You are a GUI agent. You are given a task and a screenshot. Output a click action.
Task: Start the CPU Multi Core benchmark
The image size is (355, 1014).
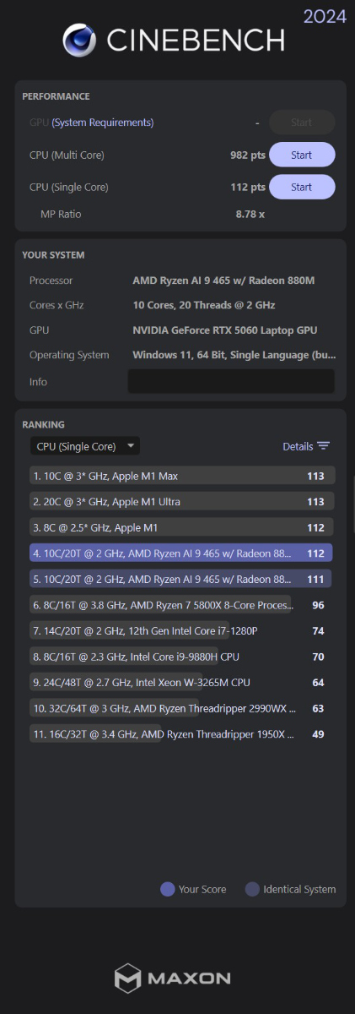pyautogui.click(x=302, y=155)
